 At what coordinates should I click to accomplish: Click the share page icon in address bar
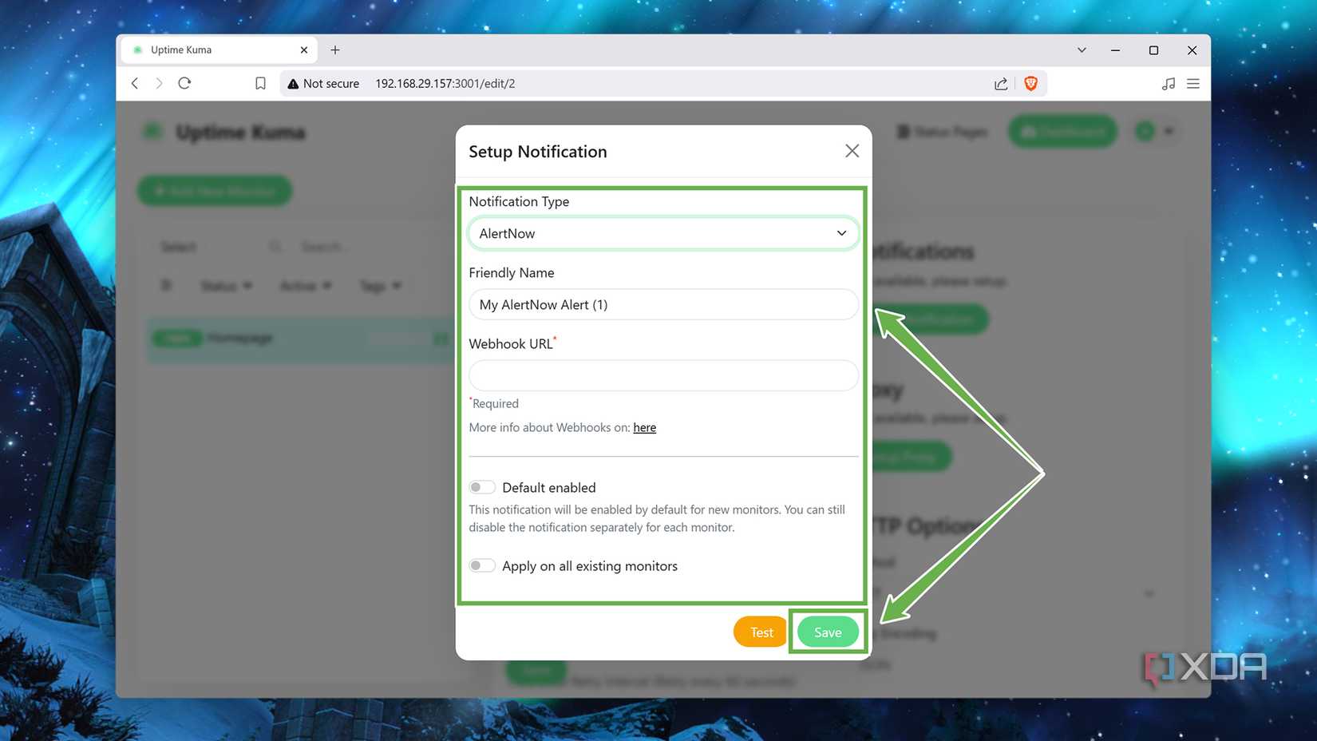click(1001, 83)
